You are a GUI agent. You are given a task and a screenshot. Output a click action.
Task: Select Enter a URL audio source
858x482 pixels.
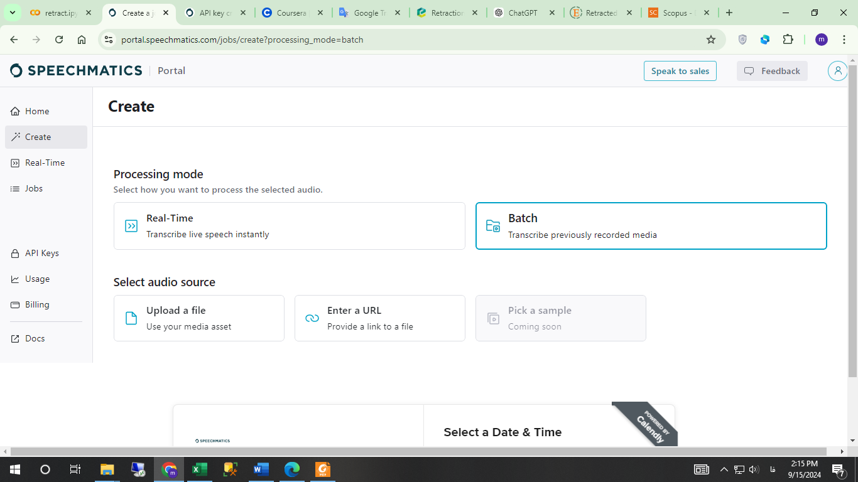(380, 318)
